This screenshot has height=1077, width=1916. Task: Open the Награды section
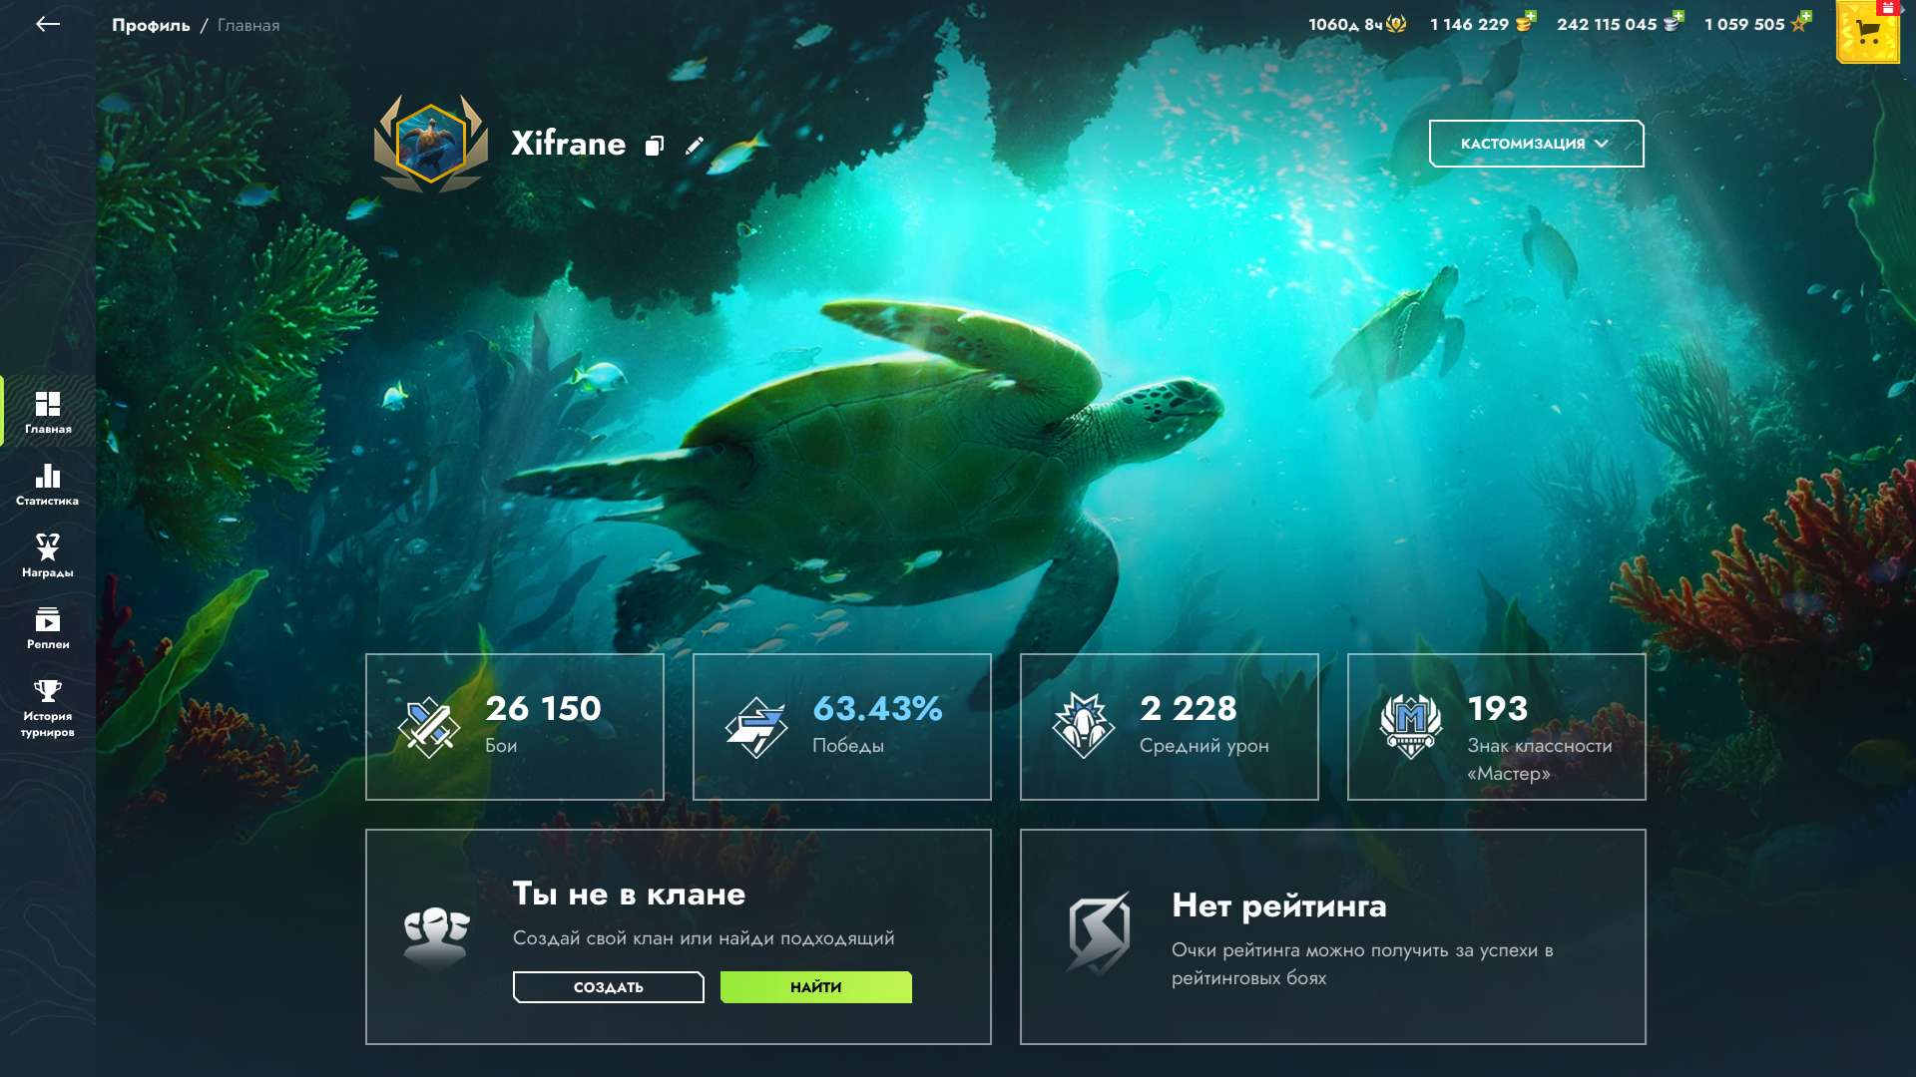pos(48,555)
